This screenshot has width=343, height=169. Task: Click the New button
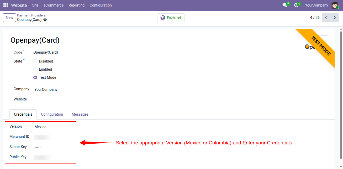point(9,18)
